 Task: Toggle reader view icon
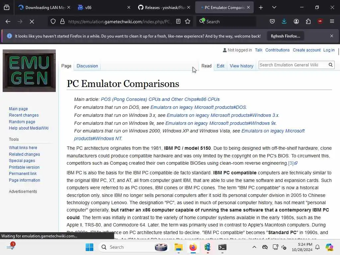pyautogui.click(x=178, y=21)
